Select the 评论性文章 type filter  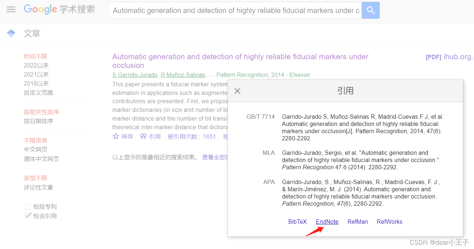[39, 188]
